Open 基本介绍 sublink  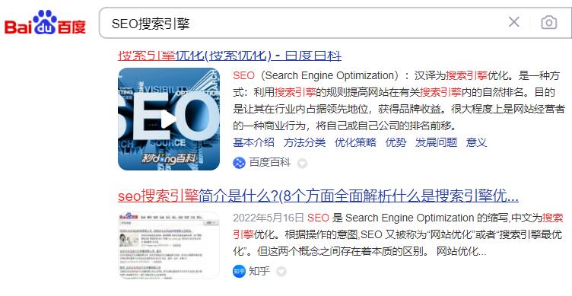(253, 142)
